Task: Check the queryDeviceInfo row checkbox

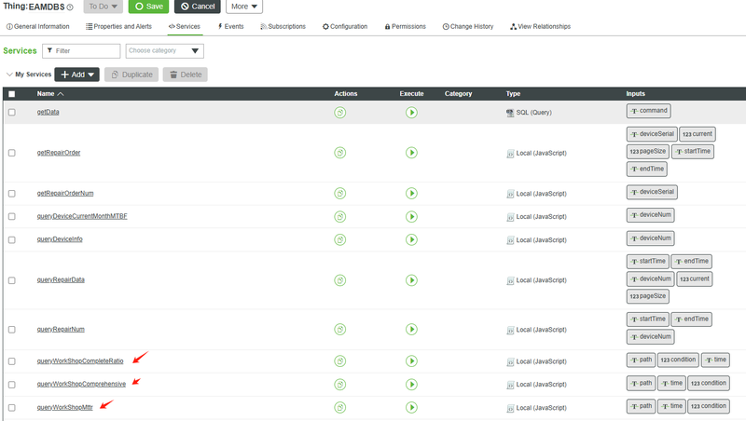Action: pos(12,240)
